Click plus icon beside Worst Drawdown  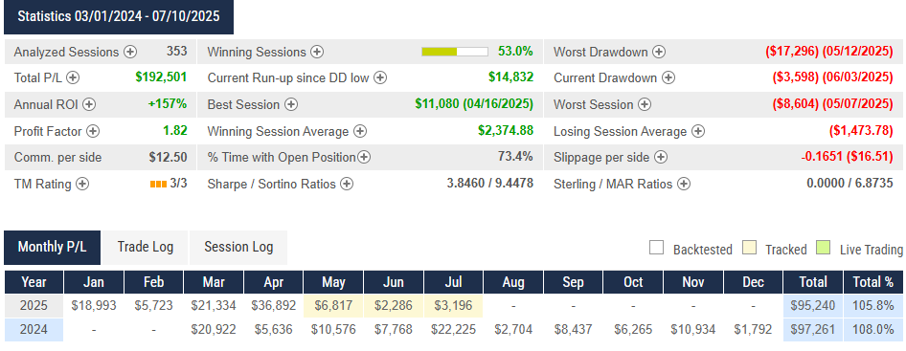(x=659, y=52)
